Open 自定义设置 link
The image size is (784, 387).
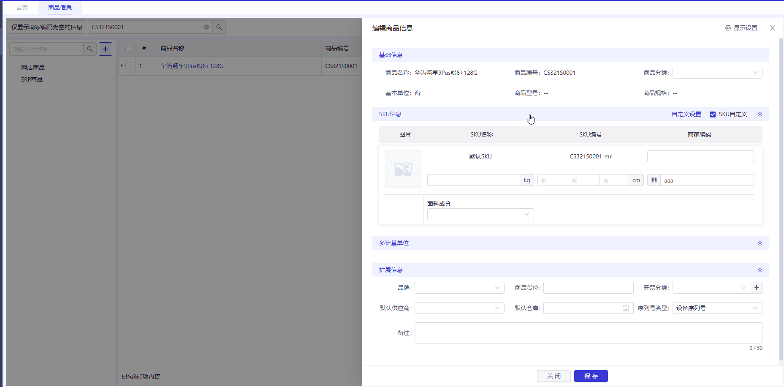[x=686, y=114]
